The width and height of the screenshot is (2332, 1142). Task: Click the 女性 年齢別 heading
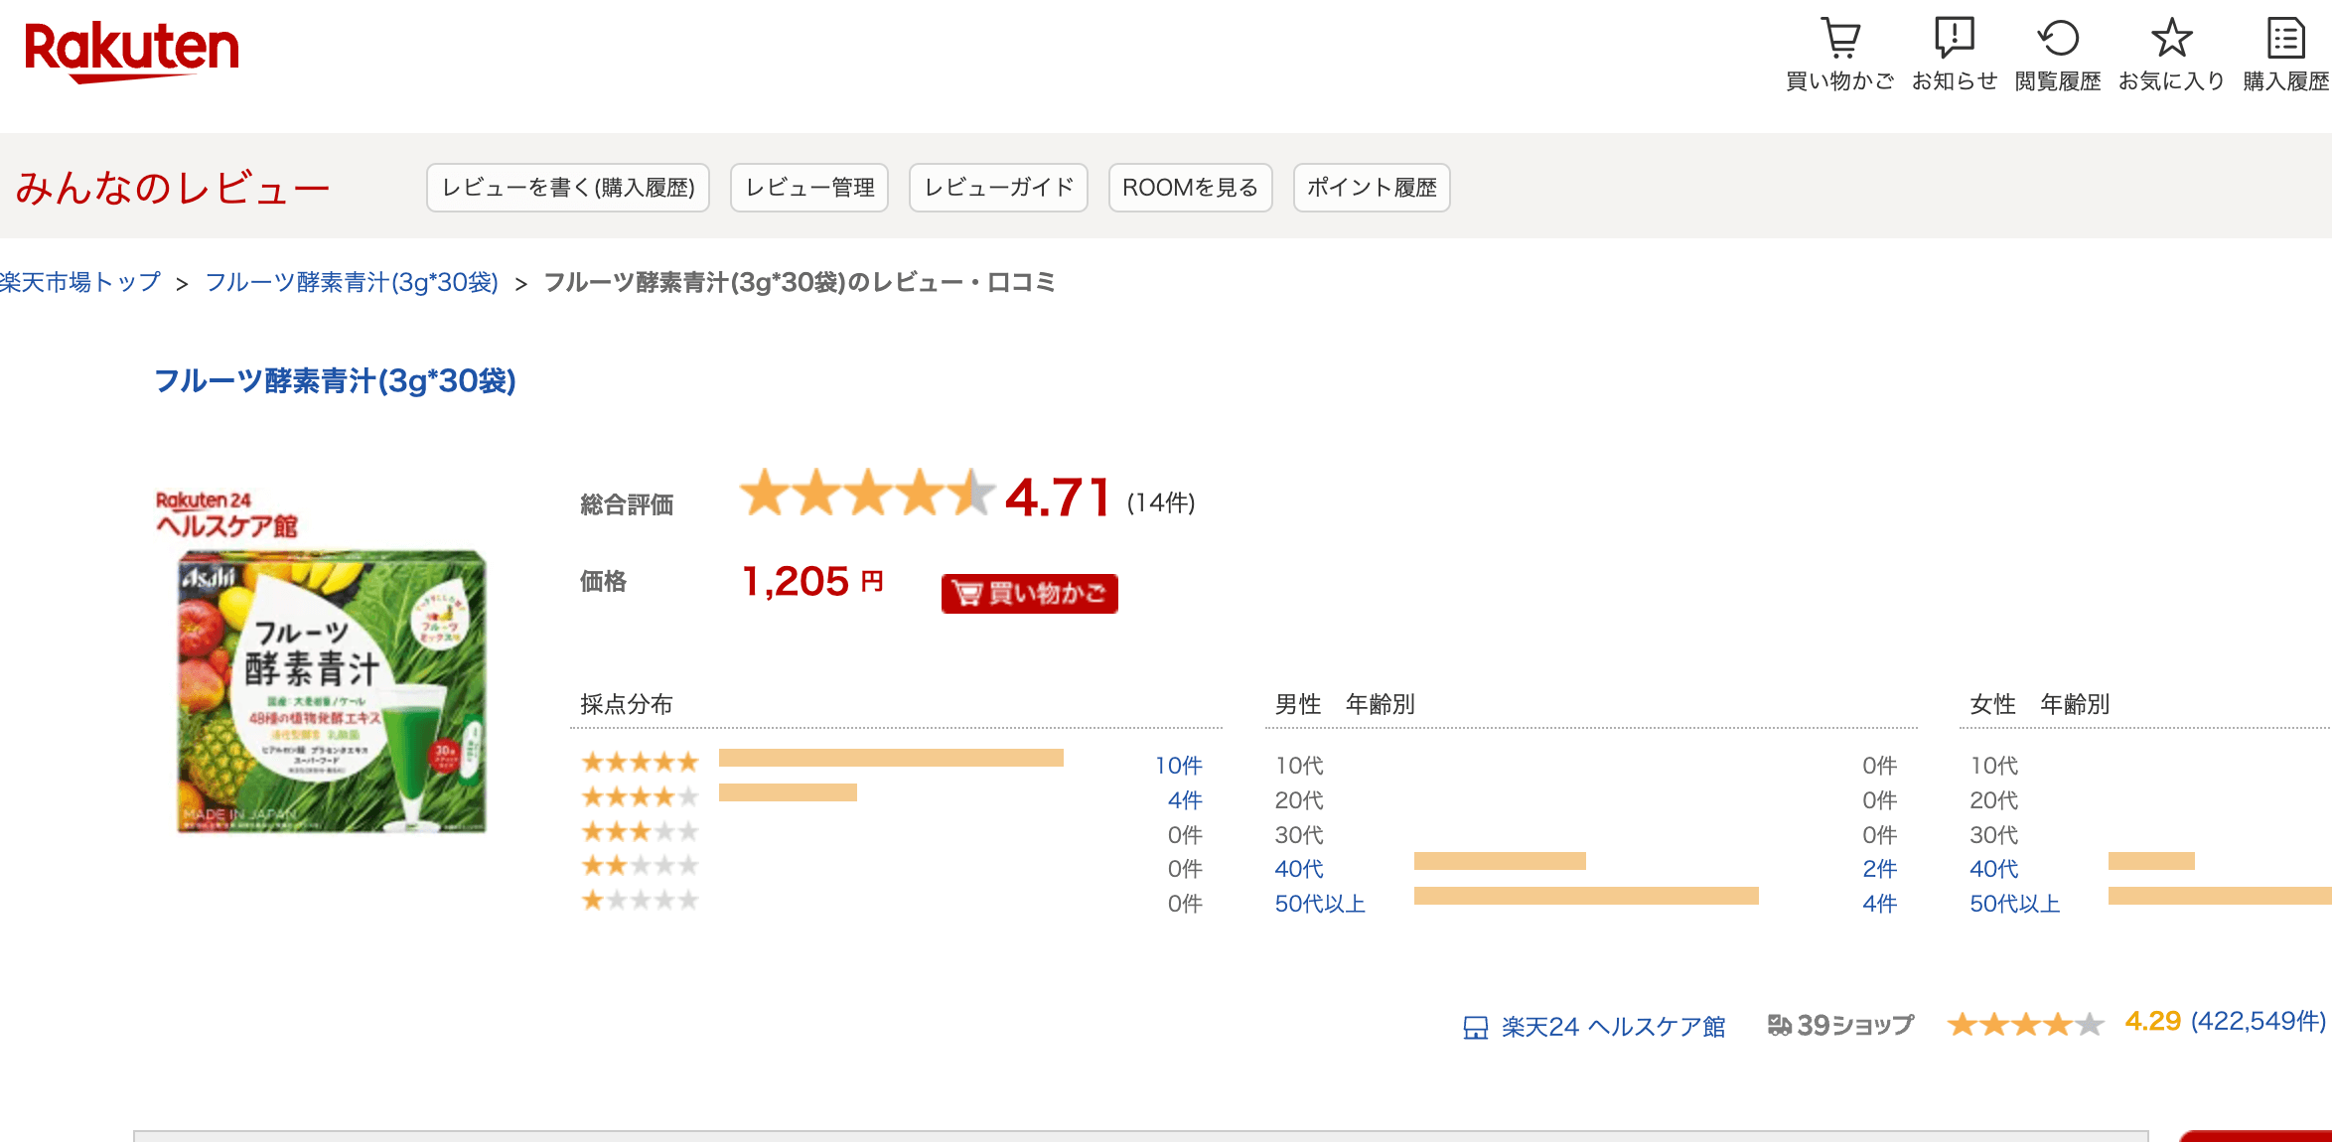pyautogui.click(x=2040, y=705)
